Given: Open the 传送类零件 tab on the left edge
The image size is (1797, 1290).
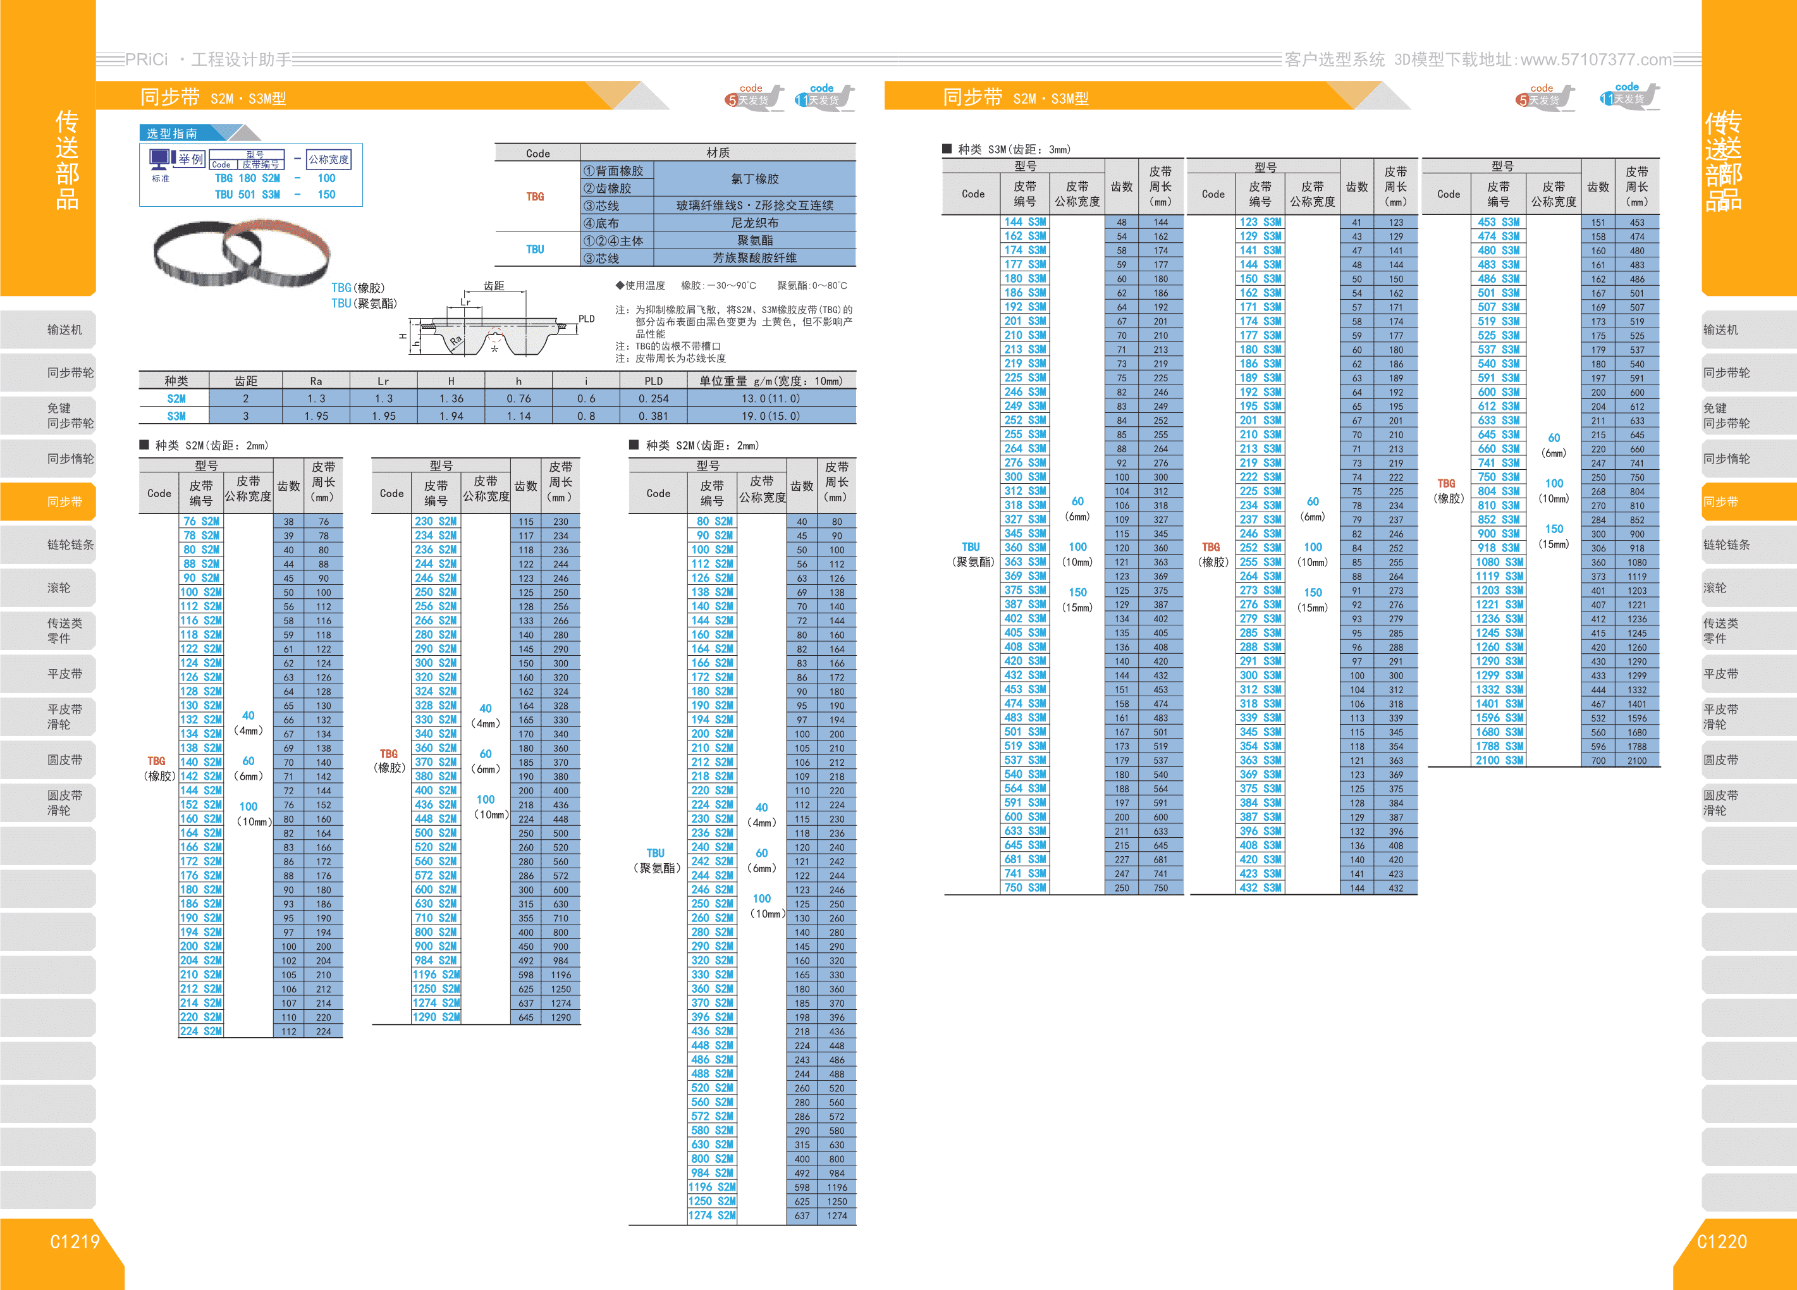Looking at the screenshot, I should click(x=48, y=630).
